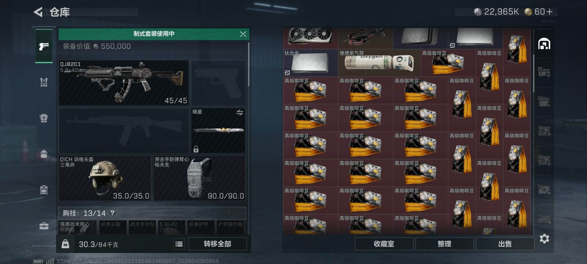
Task: Click the weight lock icon at bottom left
Action: [x=65, y=244]
